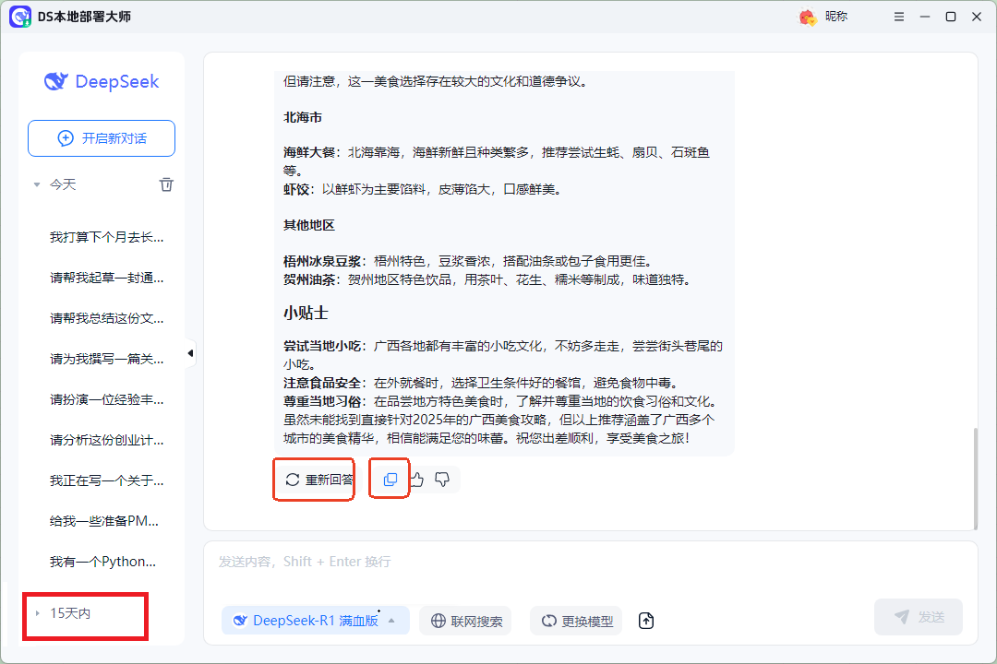Image resolution: width=997 pixels, height=664 pixels.
Task: Give the answer a thumbs up
Action: [x=416, y=480]
